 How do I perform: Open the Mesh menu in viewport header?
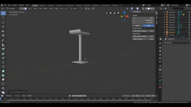(45, 9)
